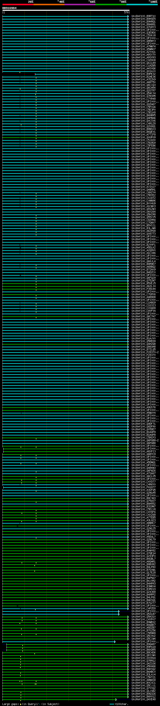Select hit UniRef100_B8A881
Viewport: 160px width, 706px height.
143,24
